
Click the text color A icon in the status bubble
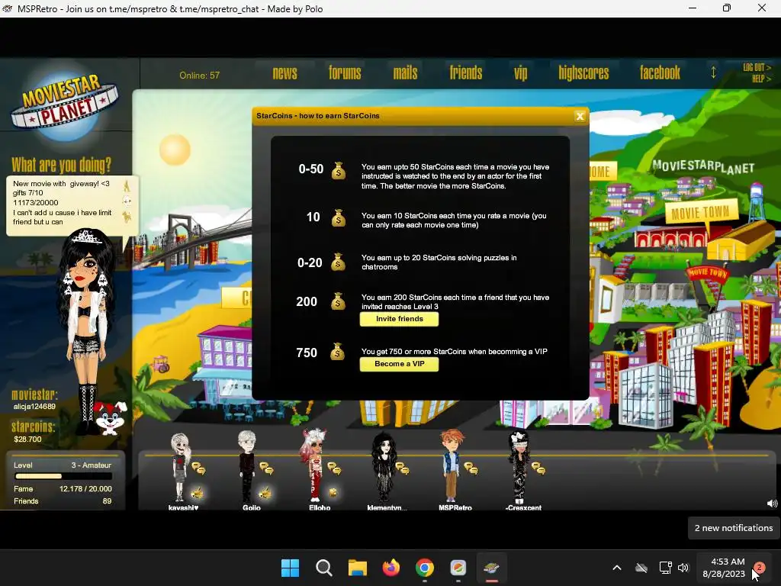tap(127, 186)
